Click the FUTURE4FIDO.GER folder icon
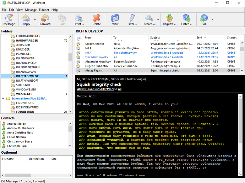 coord(13,36)
